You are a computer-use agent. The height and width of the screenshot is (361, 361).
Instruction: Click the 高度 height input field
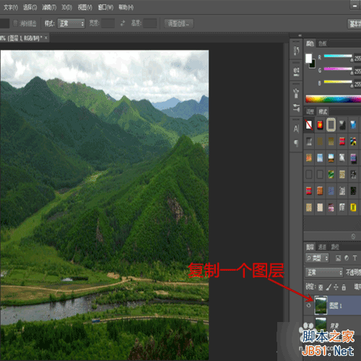point(150,23)
